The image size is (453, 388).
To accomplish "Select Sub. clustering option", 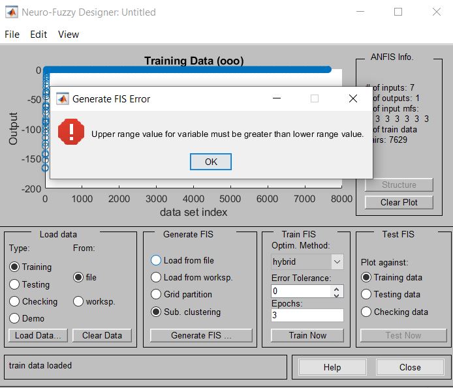I will (x=156, y=312).
